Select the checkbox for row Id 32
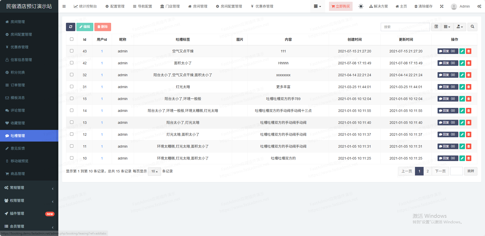 click(x=72, y=75)
